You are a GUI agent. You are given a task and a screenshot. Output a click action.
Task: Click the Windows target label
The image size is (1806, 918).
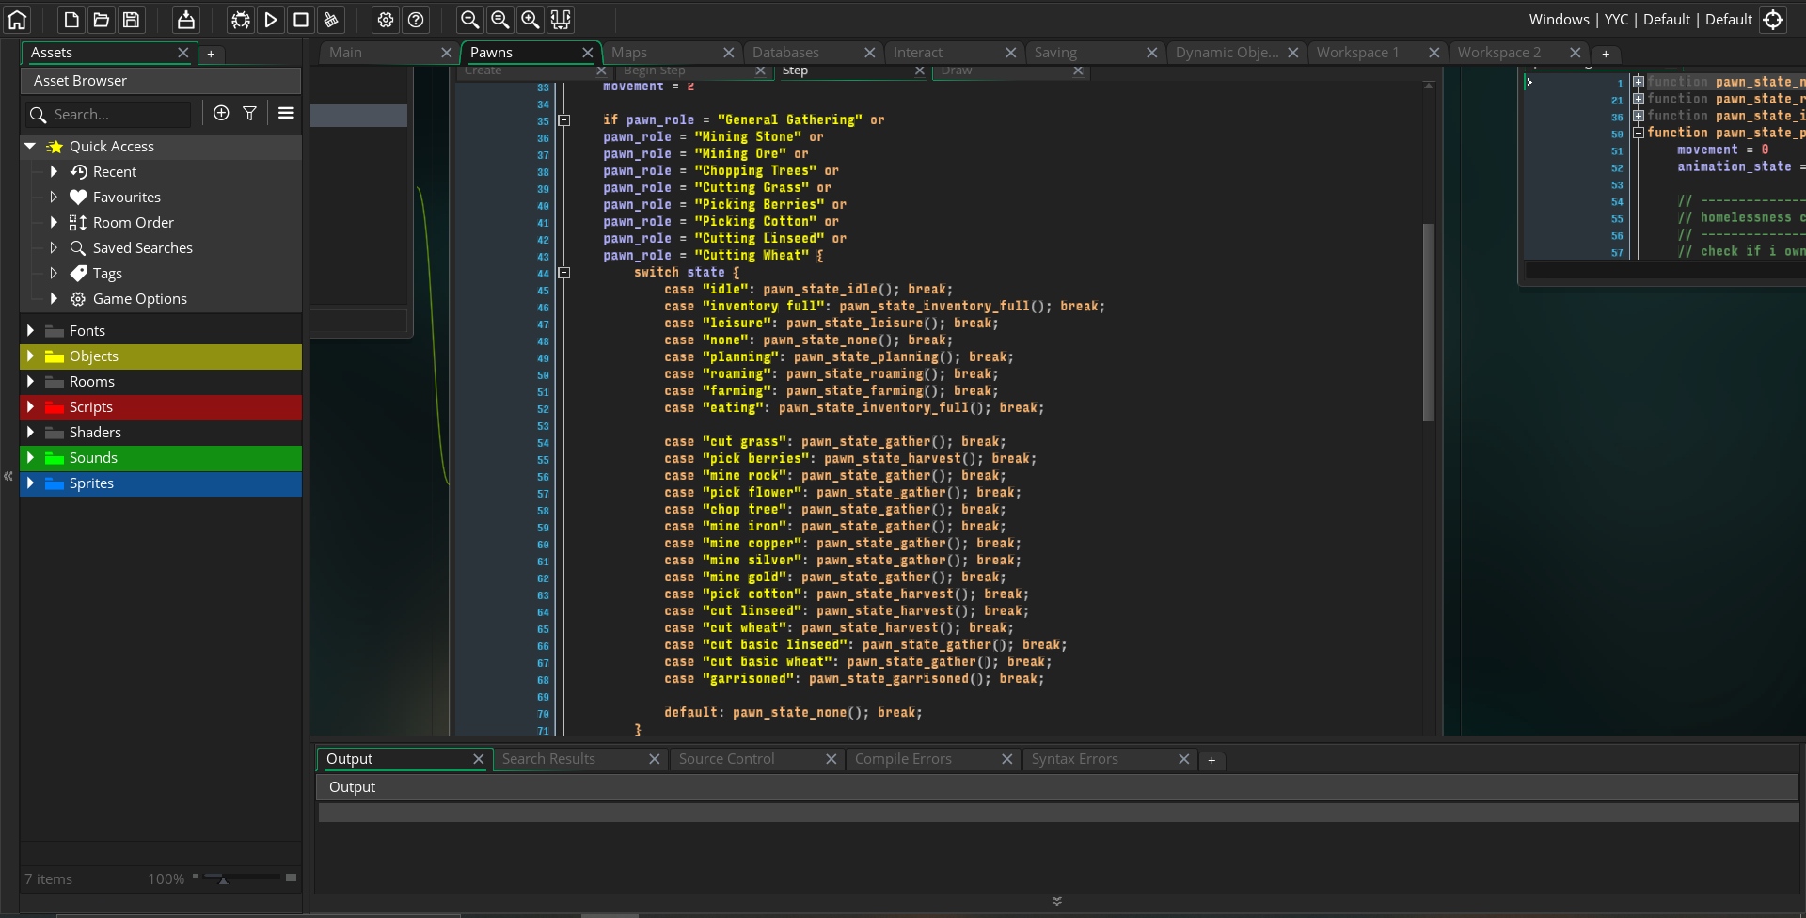(1559, 20)
